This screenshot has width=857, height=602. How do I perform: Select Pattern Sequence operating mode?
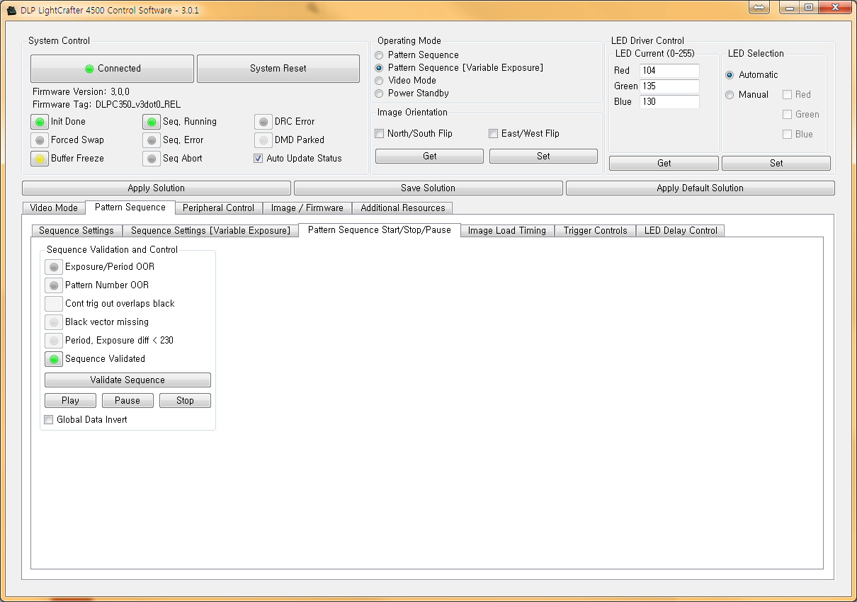[x=380, y=55]
